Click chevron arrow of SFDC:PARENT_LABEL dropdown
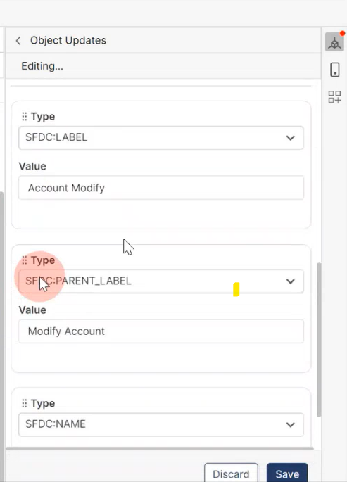The image size is (347, 482). tap(291, 281)
